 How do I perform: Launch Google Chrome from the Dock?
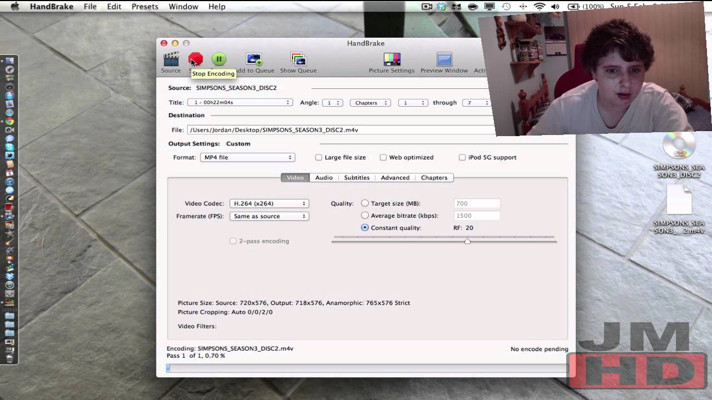pos(10,121)
